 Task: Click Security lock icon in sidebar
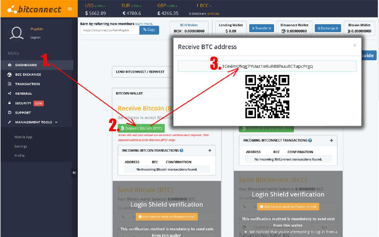[9, 103]
